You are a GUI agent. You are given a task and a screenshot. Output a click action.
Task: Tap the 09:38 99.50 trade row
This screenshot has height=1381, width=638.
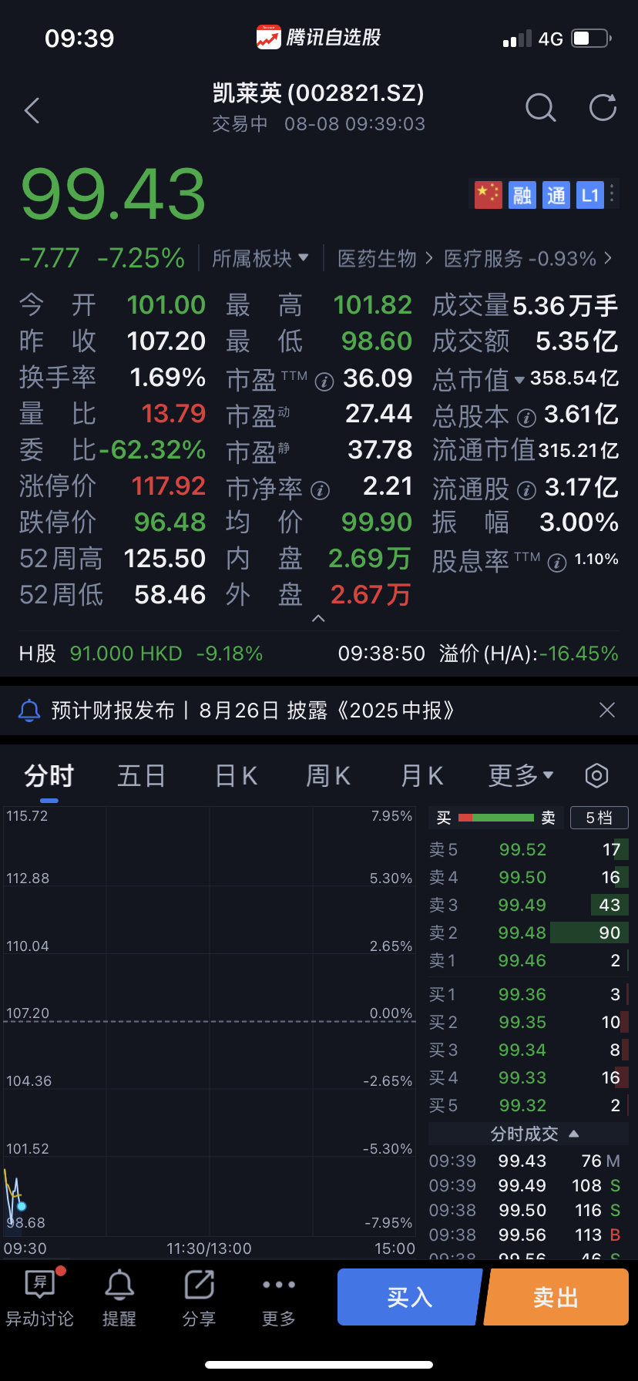pos(525,1210)
